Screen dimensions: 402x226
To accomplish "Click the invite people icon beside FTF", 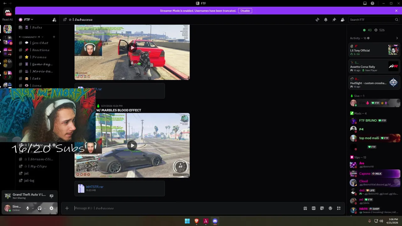I will click(x=54, y=19).
